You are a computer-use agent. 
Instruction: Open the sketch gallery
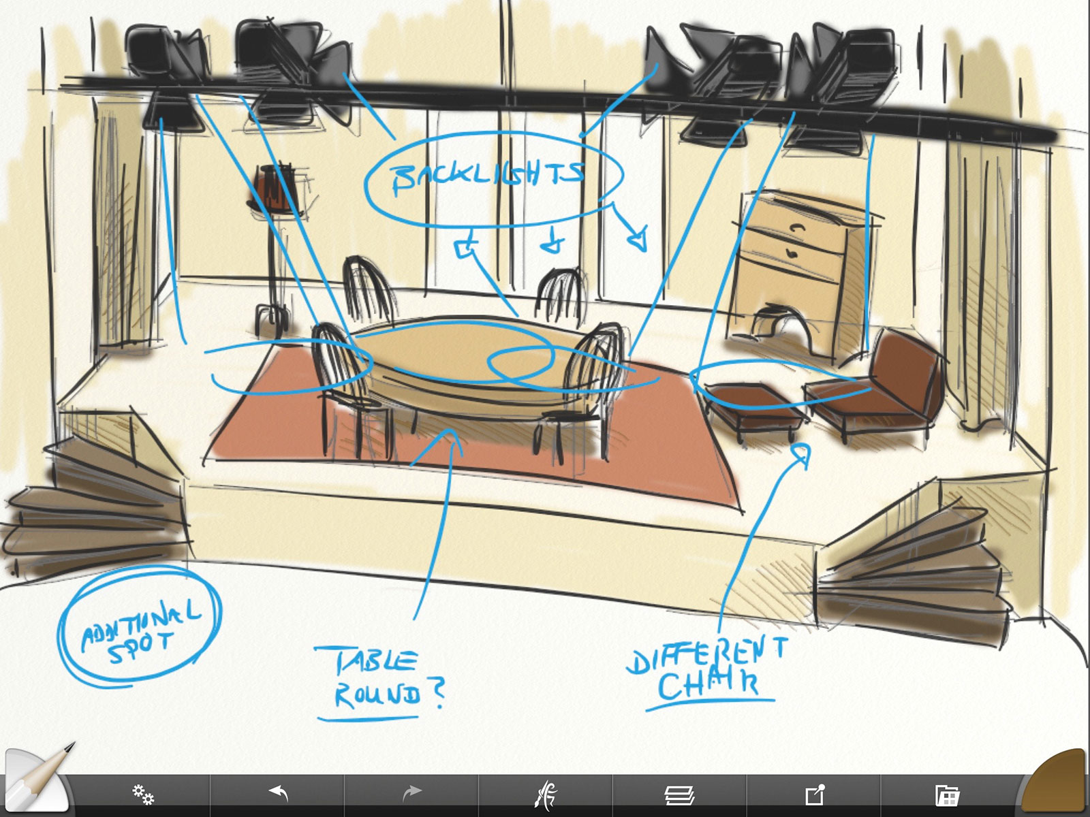pyautogui.click(x=947, y=795)
